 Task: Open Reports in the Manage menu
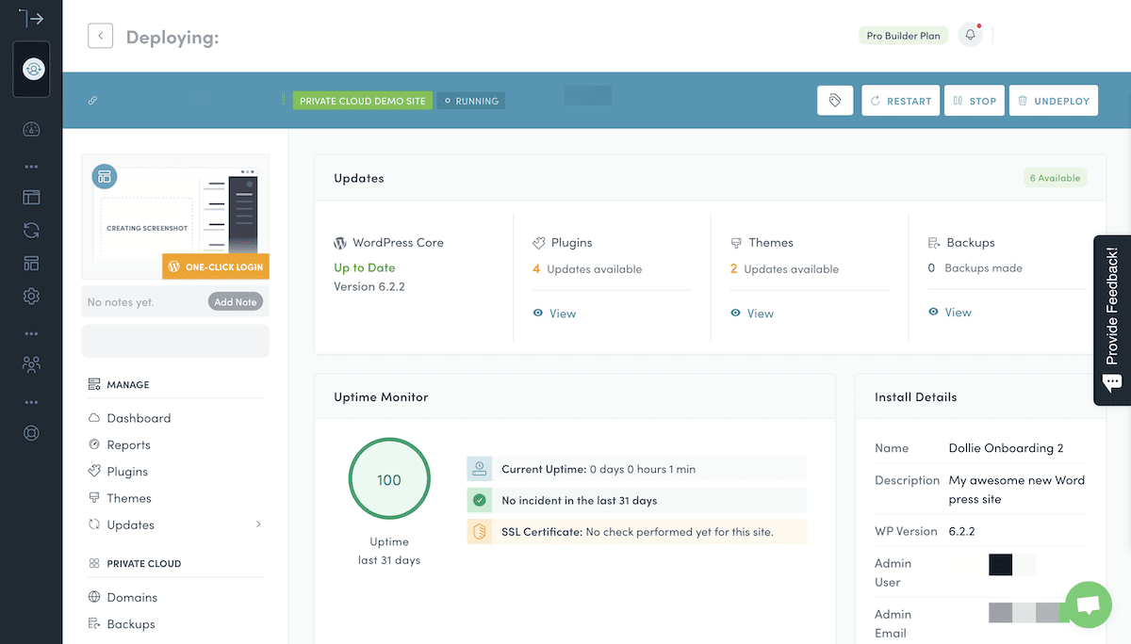pos(128,444)
